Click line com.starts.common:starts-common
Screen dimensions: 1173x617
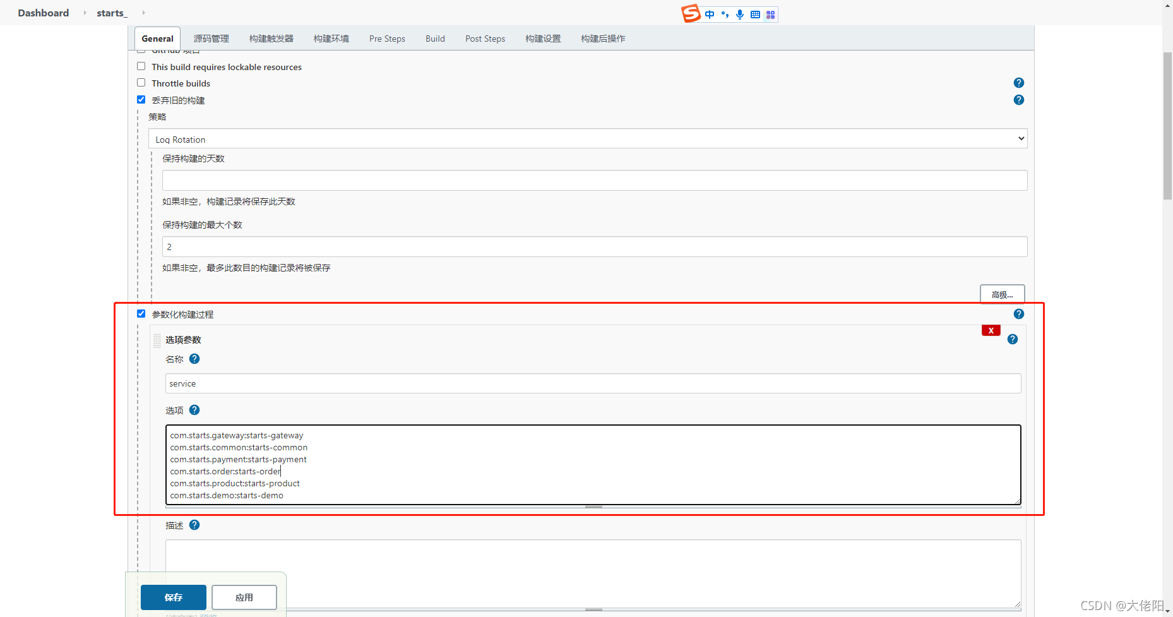239,447
